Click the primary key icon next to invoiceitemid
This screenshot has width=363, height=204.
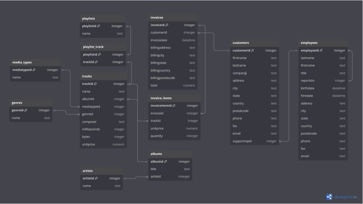pos(174,106)
